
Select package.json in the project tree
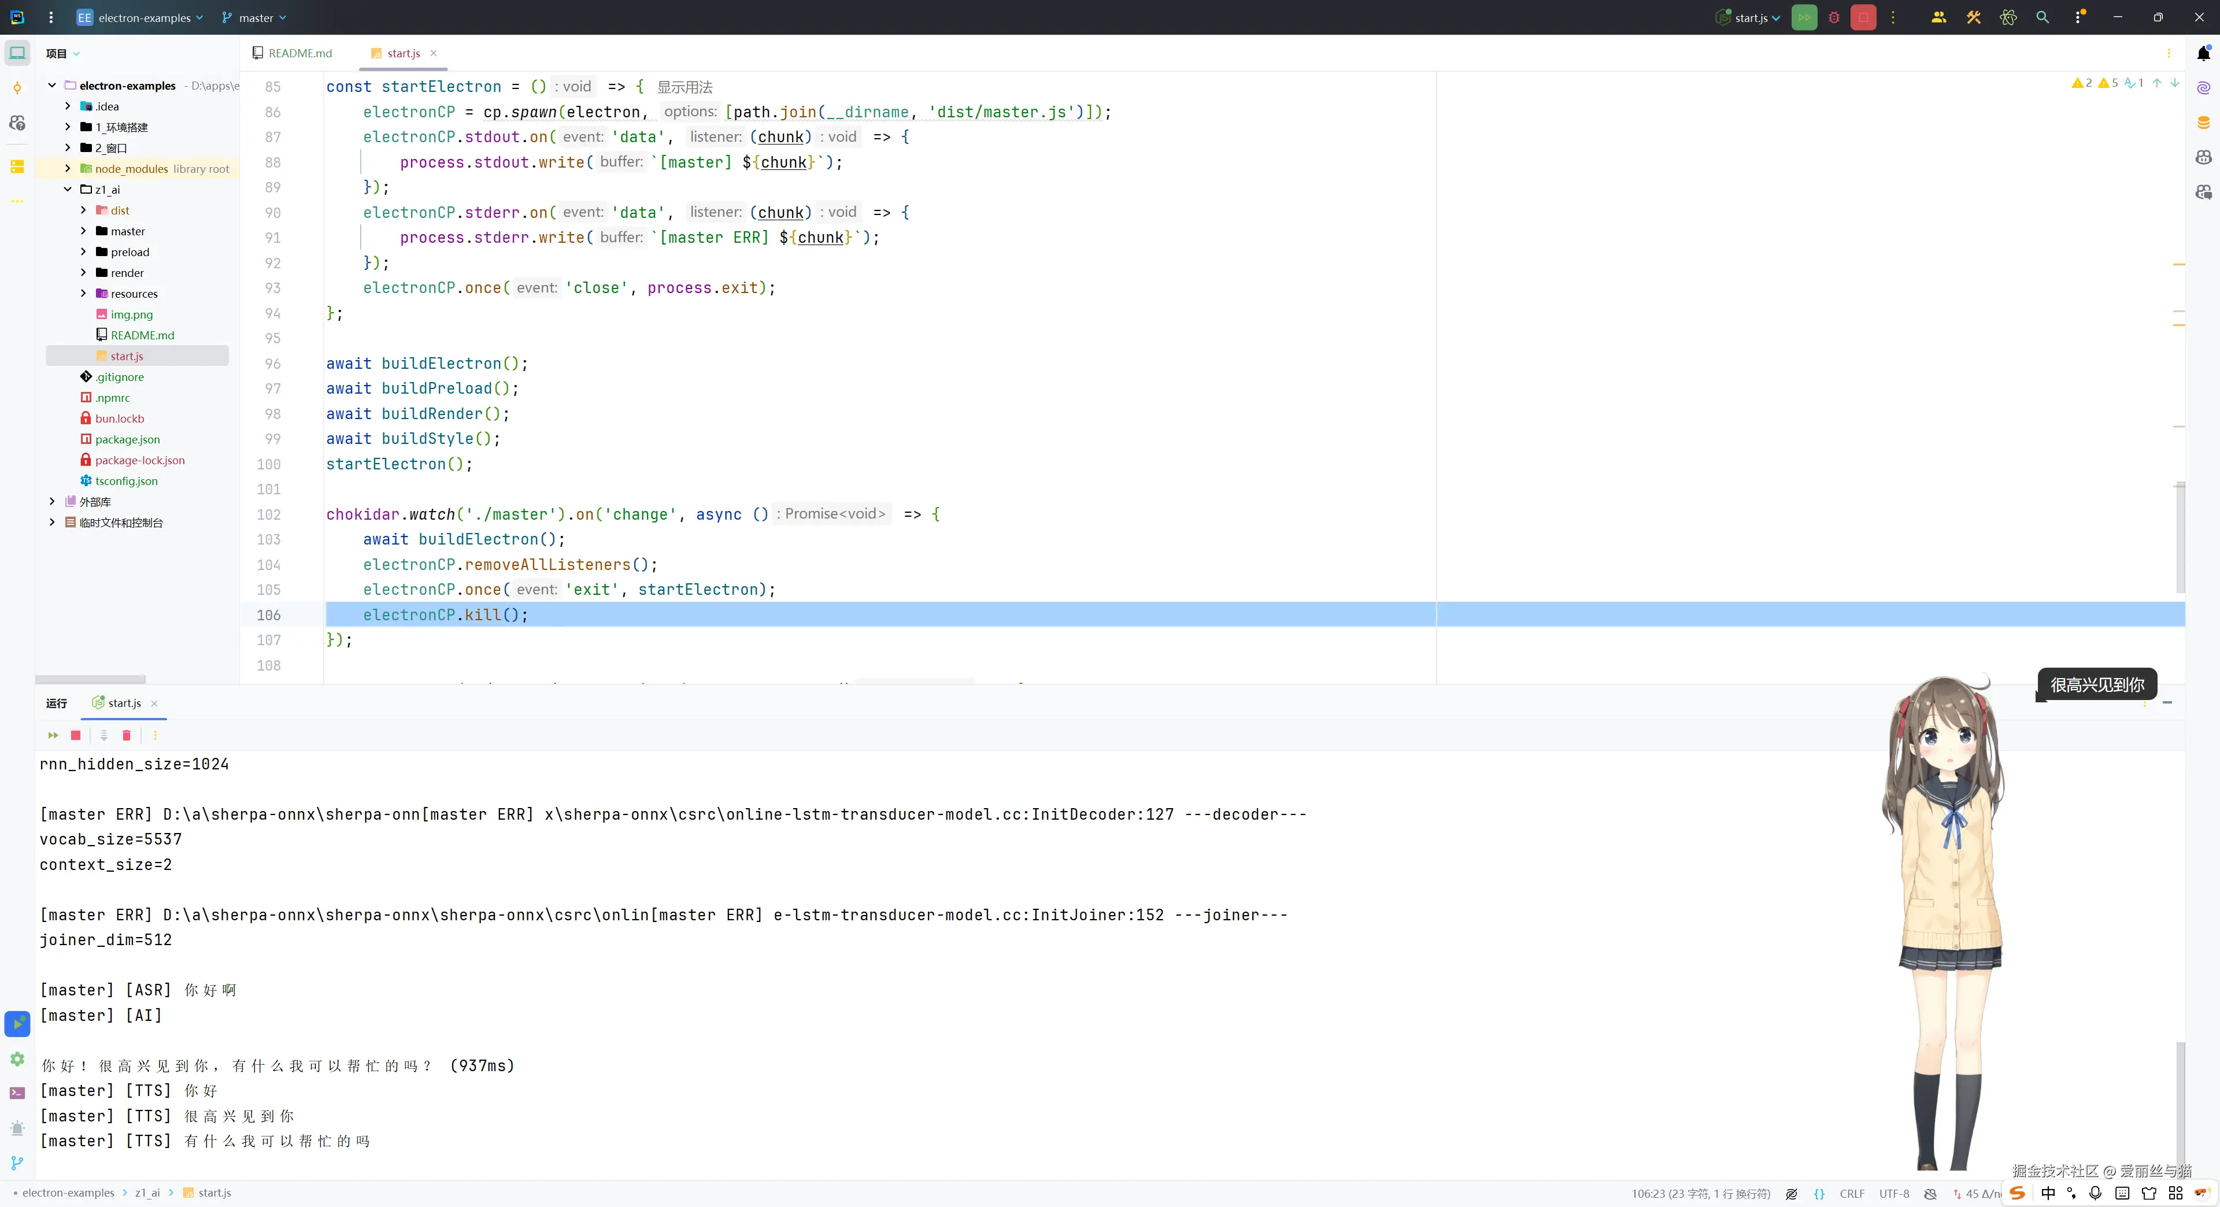[128, 439]
